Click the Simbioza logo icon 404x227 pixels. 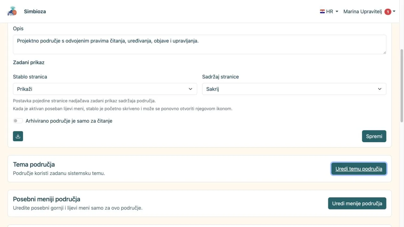pos(12,11)
